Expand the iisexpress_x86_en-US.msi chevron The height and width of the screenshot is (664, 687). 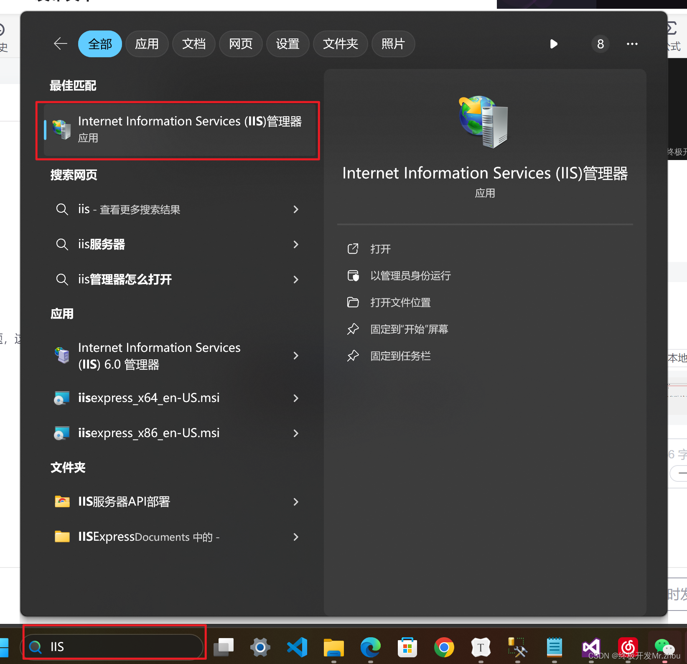point(296,433)
